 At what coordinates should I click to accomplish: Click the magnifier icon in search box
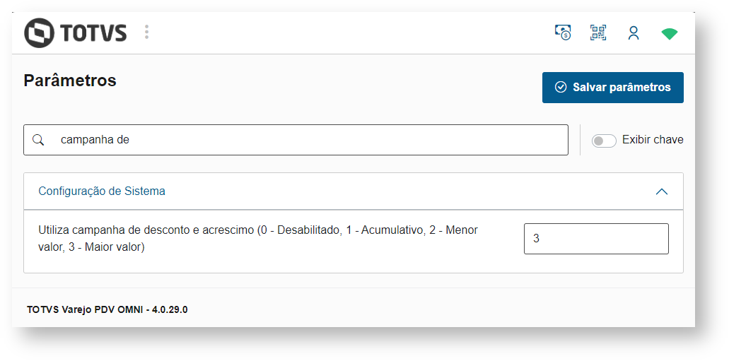(39, 140)
